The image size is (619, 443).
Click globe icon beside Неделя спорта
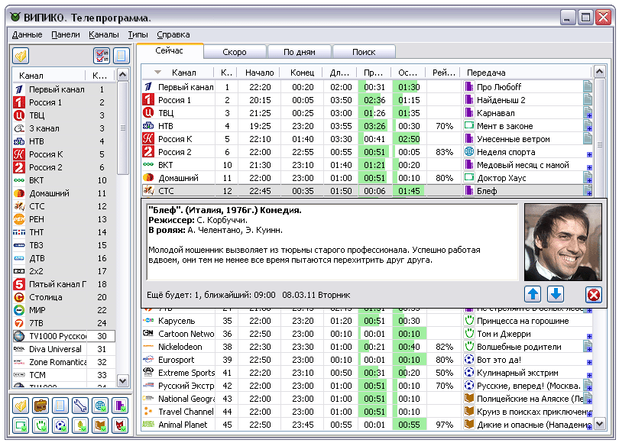click(469, 151)
